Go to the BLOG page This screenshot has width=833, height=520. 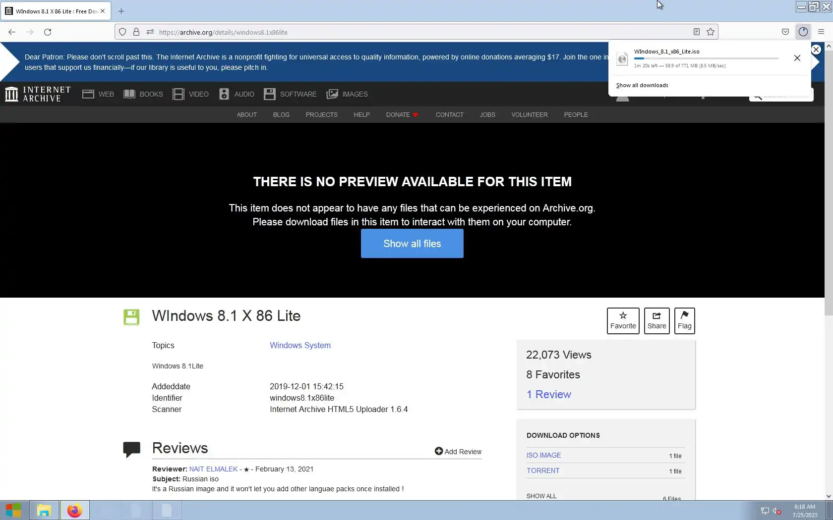[x=281, y=115]
